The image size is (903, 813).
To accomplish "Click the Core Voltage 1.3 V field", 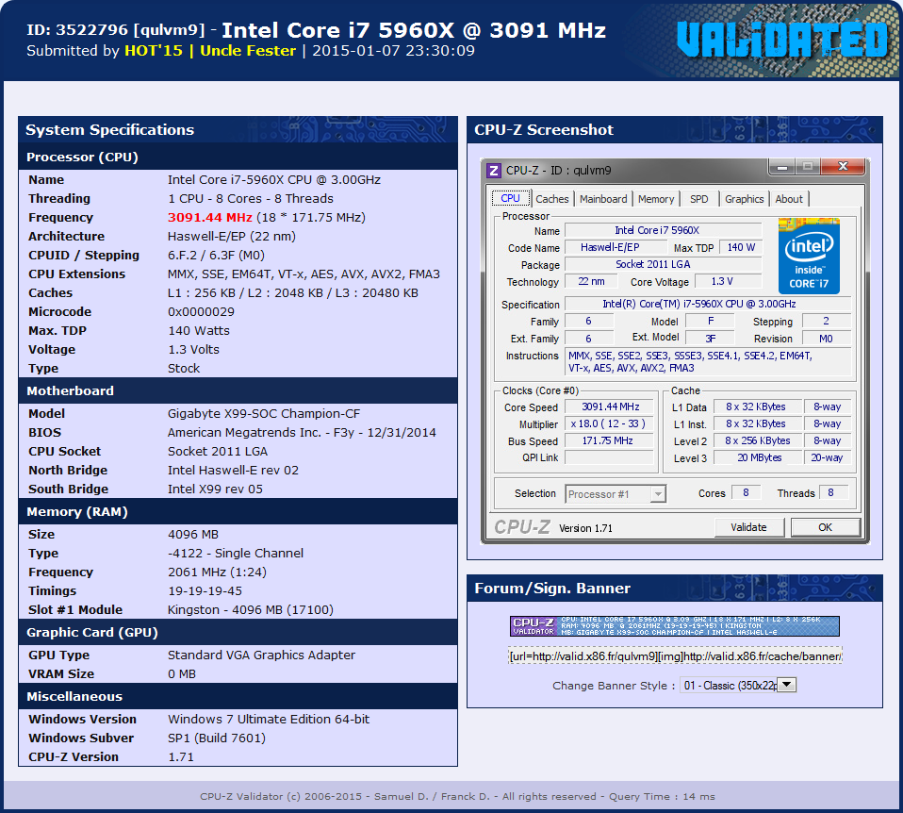I will [x=728, y=281].
